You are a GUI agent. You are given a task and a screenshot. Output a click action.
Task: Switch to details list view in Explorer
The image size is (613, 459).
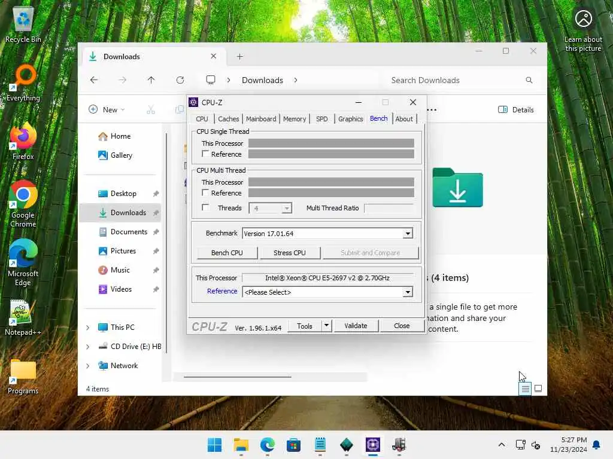point(525,388)
